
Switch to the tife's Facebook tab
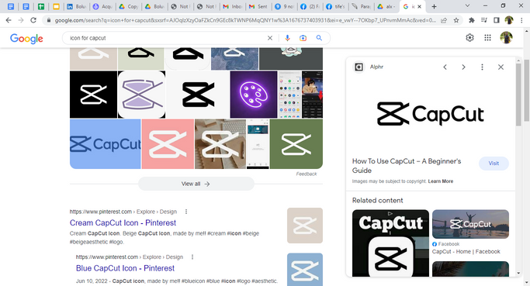tap(336, 6)
